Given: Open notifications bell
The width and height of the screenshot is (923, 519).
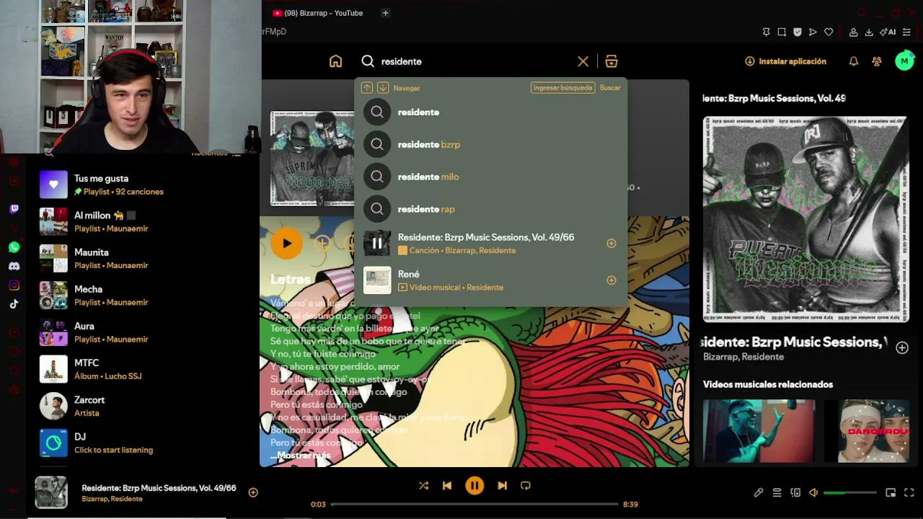Looking at the screenshot, I should click(854, 61).
